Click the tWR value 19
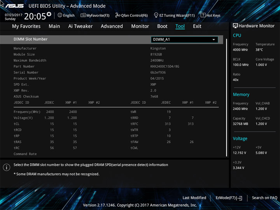The image size is (280, 210). click(x=169, y=112)
